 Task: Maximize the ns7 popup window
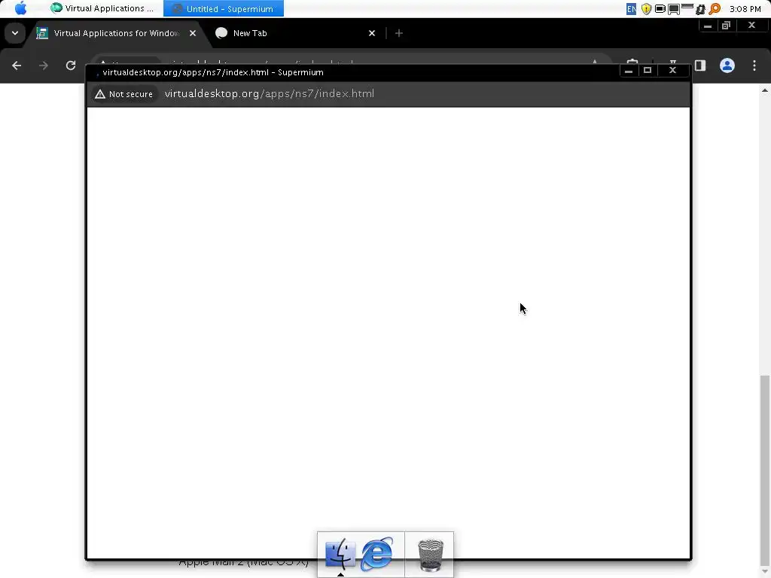(647, 70)
